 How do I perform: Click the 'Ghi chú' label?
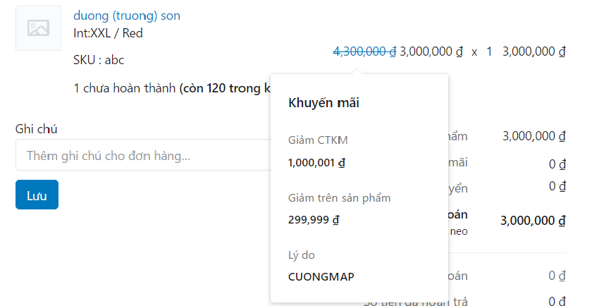click(x=37, y=128)
